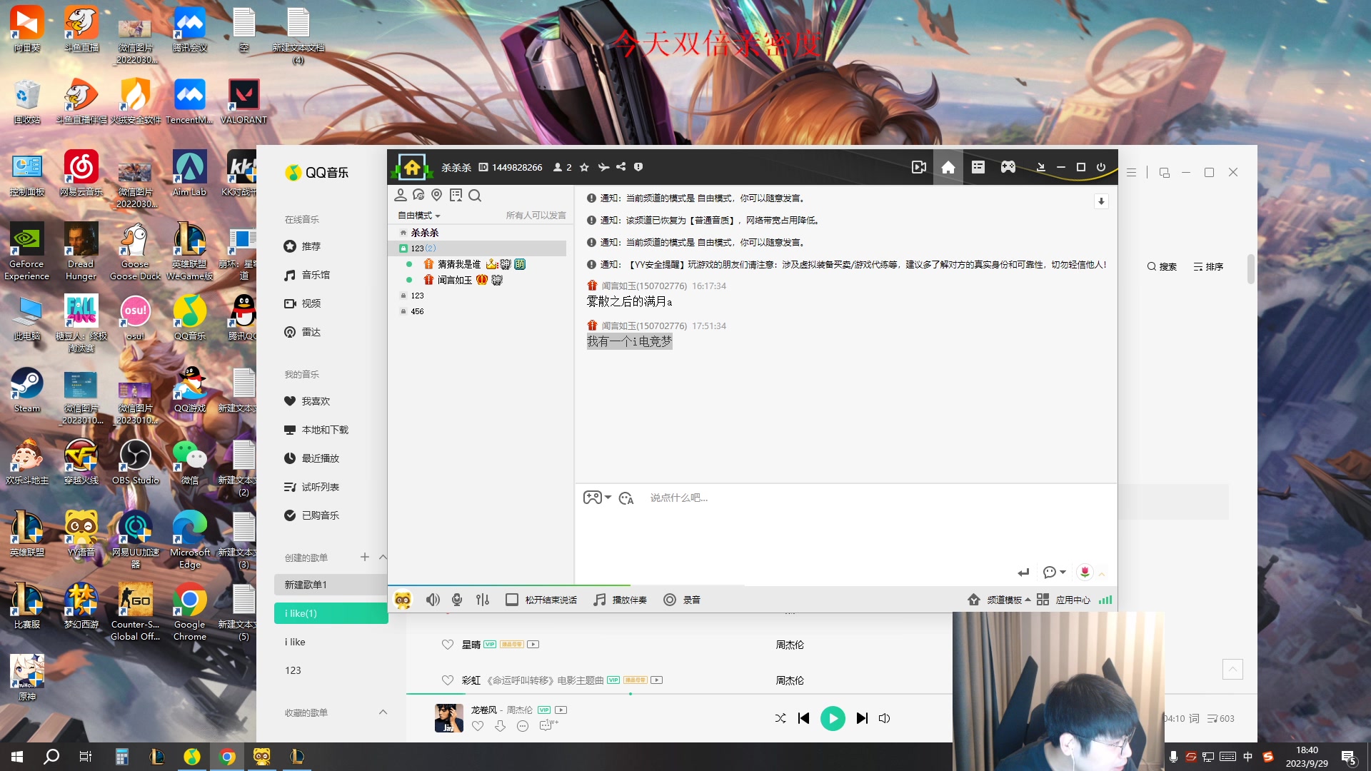This screenshot has width=1371, height=771.
Task: Download current song 龙卷风
Action: (500, 726)
